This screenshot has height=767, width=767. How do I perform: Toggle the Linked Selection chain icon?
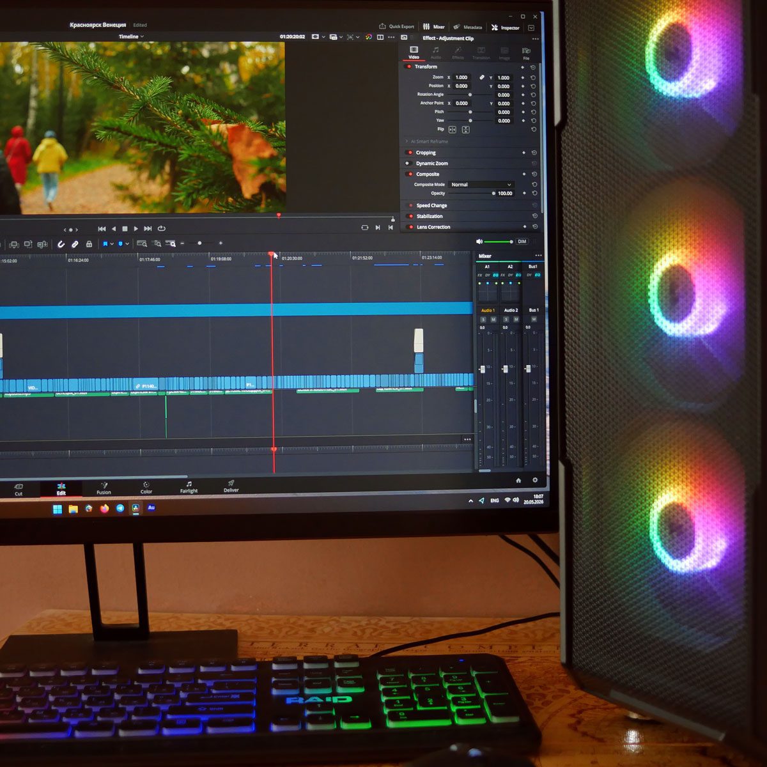(x=75, y=244)
